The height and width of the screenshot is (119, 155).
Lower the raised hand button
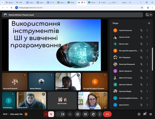click(93, 114)
